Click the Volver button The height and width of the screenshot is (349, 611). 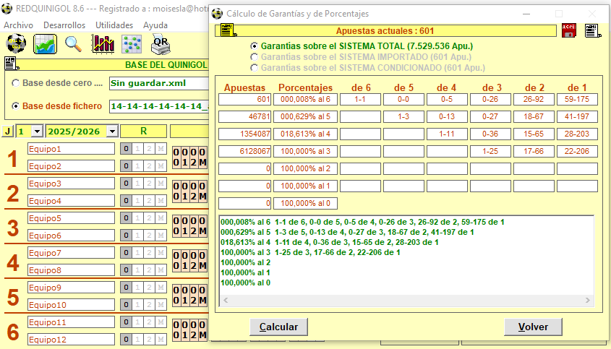(533, 327)
